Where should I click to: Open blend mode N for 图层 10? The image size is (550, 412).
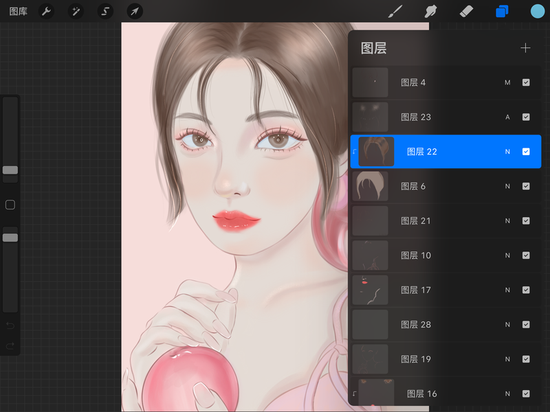point(507,255)
